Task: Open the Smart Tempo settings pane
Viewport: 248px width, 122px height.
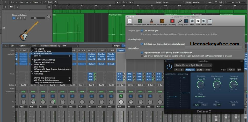Action: [x=162, y=22]
